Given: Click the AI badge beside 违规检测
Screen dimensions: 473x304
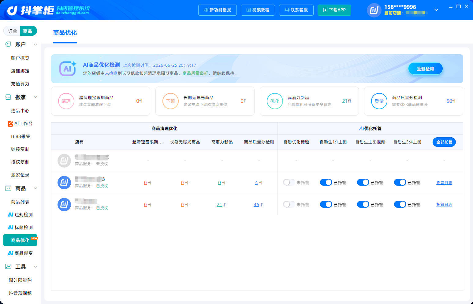Looking at the screenshot, I should (10, 215).
